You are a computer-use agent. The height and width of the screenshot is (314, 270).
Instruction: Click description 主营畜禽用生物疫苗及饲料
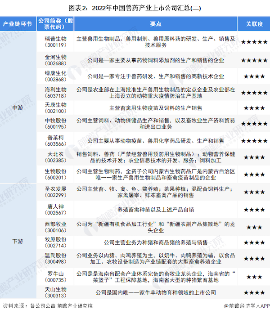click(156, 108)
